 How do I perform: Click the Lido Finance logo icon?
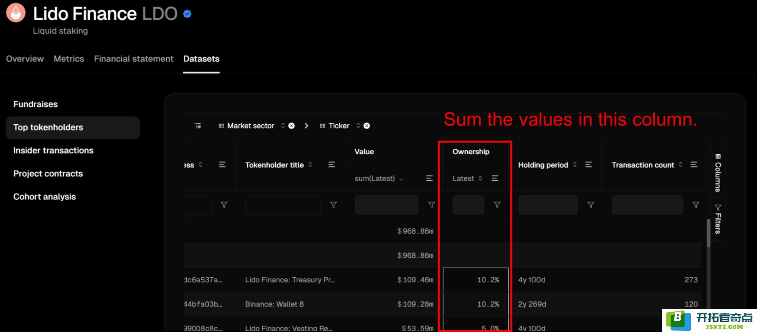click(16, 13)
